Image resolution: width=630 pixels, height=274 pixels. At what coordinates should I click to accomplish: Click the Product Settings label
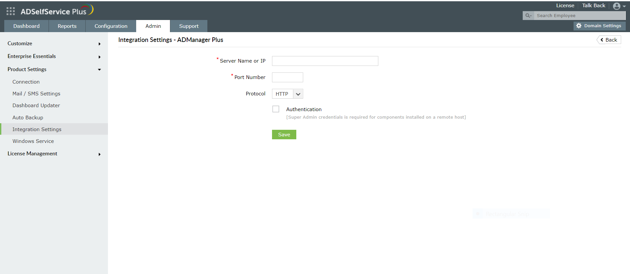coord(27,69)
